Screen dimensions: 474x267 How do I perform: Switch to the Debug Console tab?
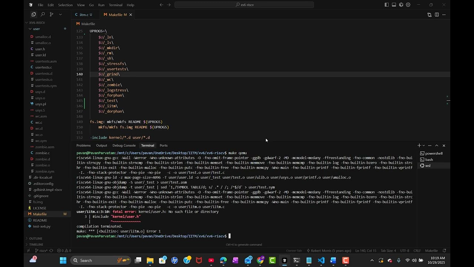(x=124, y=145)
